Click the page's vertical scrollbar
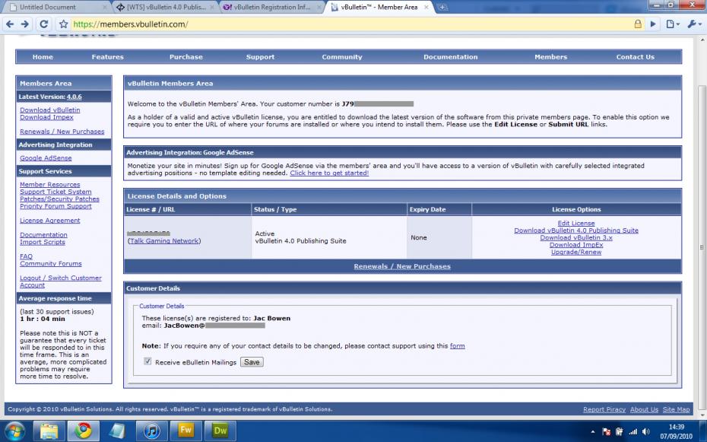 pos(701,247)
